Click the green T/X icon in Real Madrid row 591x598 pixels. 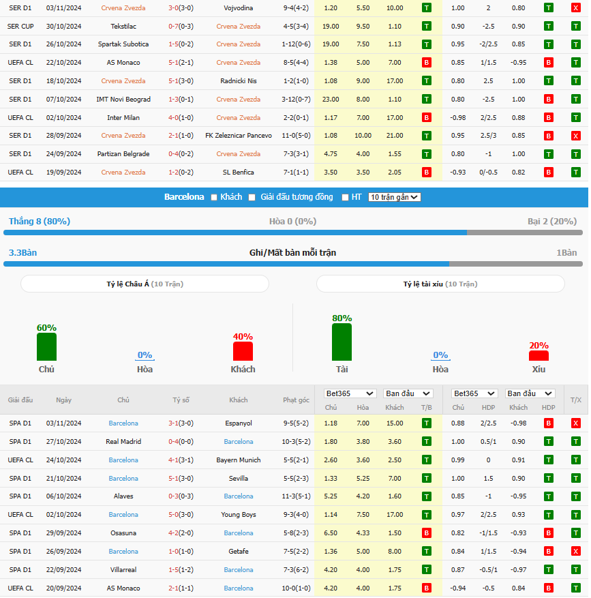click(576, 442)
